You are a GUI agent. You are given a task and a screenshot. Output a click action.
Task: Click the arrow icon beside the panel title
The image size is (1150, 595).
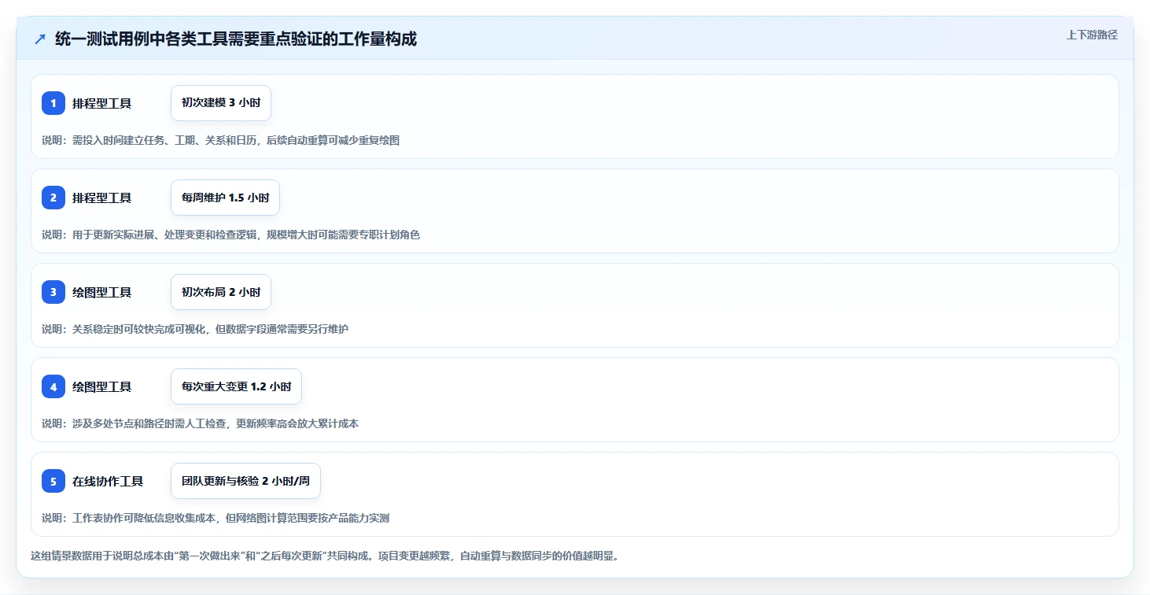[x=40, y=39]
